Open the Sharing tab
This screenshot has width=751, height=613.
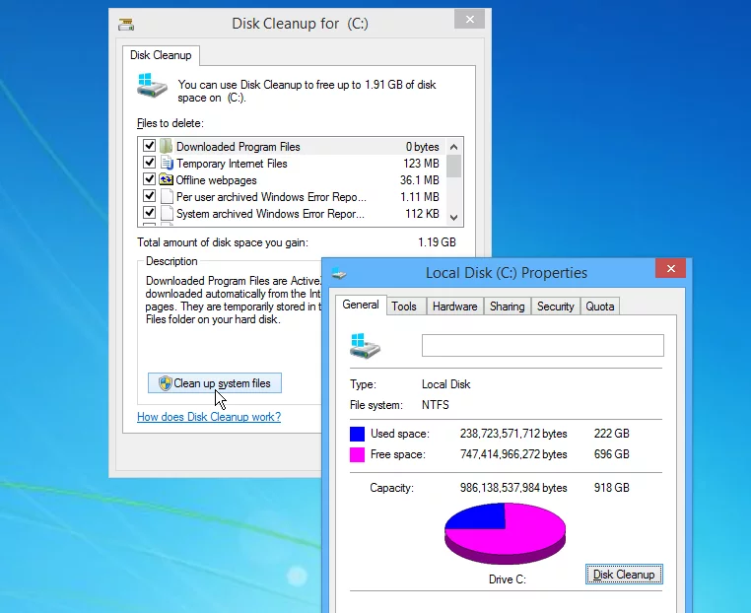point(508,306)
